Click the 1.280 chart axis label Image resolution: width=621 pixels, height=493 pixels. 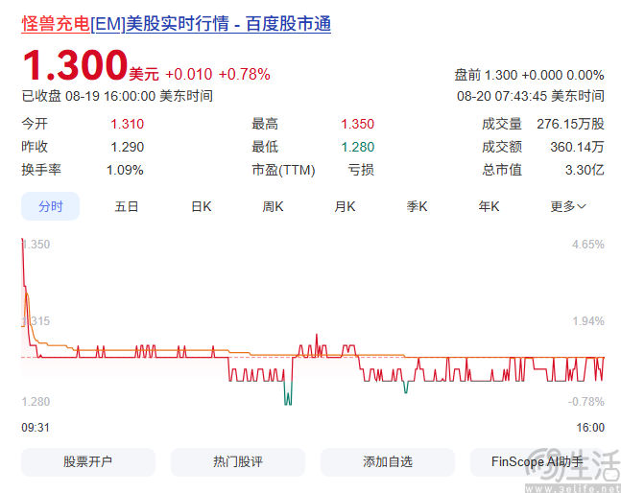tap(36, 402)
